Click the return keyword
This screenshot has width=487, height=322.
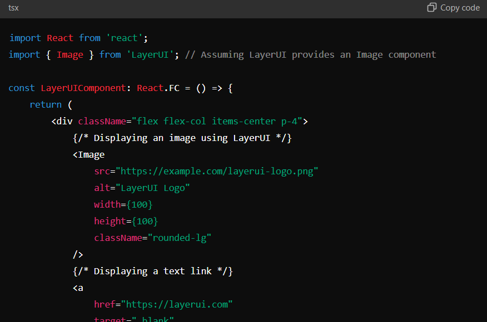46,105
